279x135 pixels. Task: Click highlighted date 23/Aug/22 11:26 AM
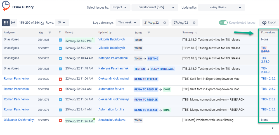80,120
